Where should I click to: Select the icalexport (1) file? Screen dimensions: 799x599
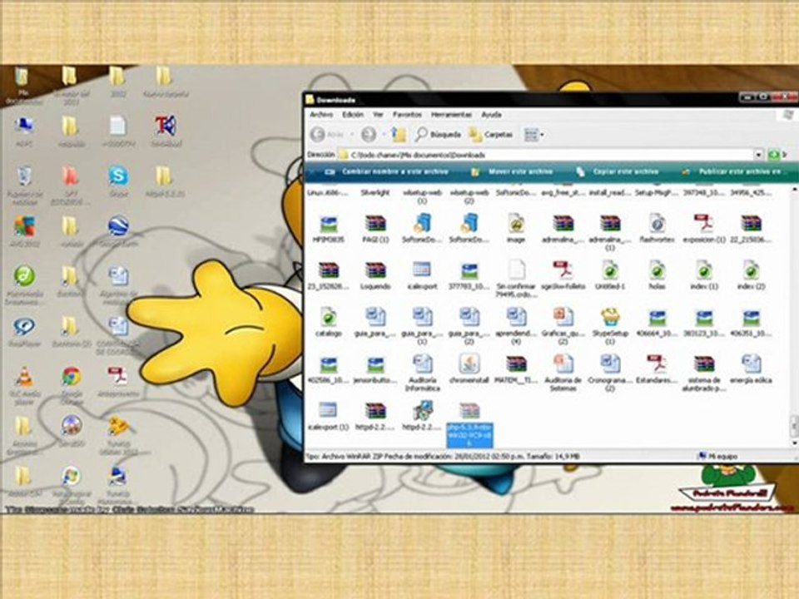pyautogui.click(x=328, y=417)
